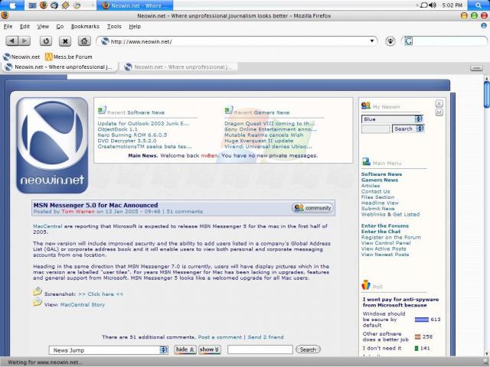This screenshot has height=367, width=490.
Task: Open the News Jump dropdown
Action: 109,350
